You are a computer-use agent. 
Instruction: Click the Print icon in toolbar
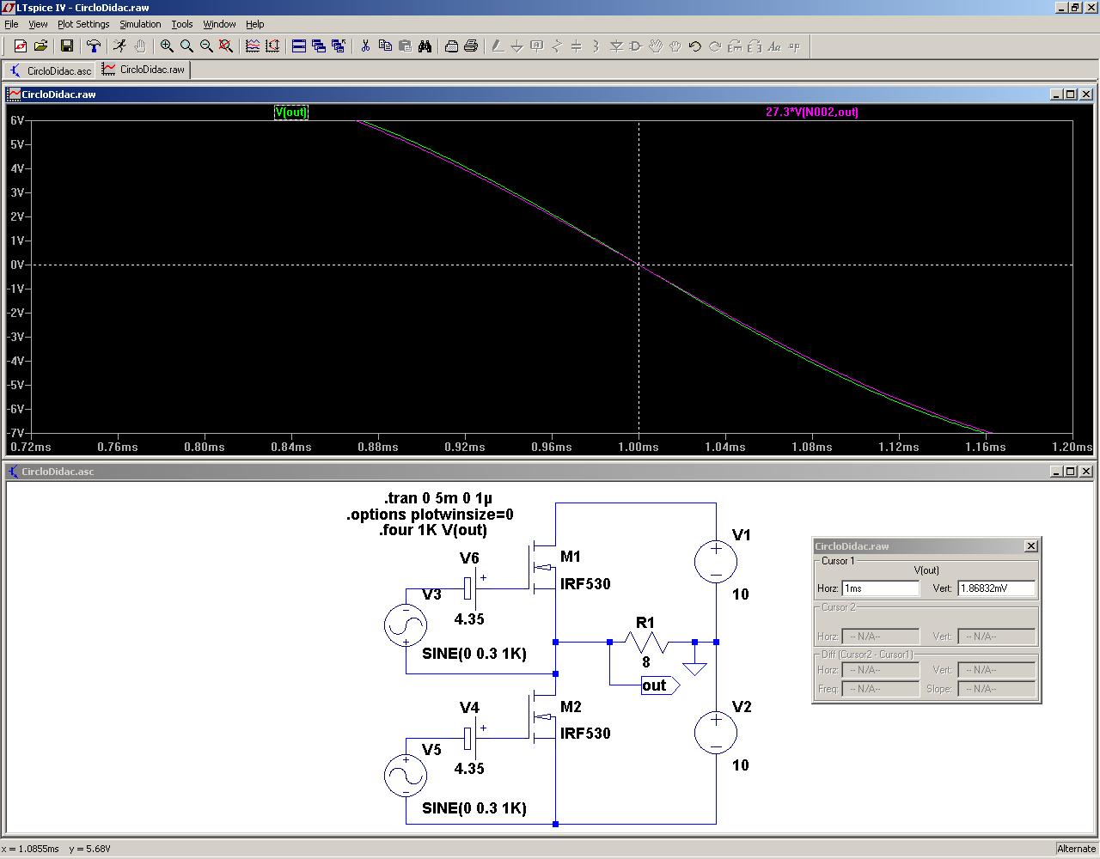pos(471,46)
